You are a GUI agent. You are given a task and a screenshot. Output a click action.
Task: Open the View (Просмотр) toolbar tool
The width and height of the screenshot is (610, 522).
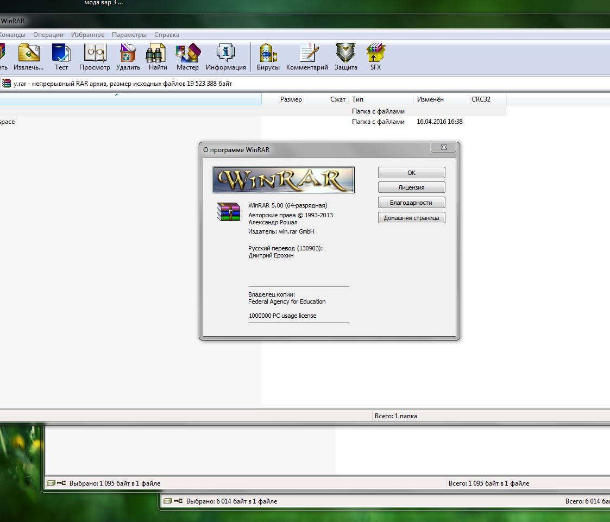click(95, 54)
